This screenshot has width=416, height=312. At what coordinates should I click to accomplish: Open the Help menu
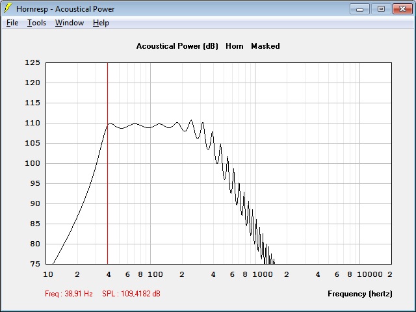click(101, 23)
